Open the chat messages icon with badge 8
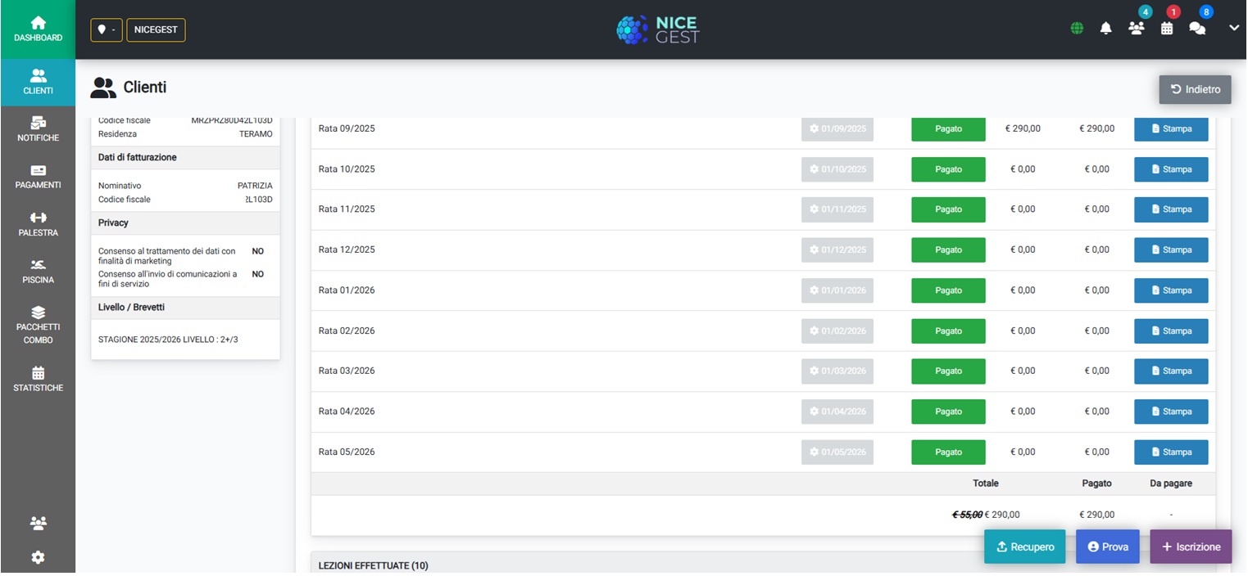Image resolution: width=1248 pixels, height=576 pixels. click(1197, 29)
